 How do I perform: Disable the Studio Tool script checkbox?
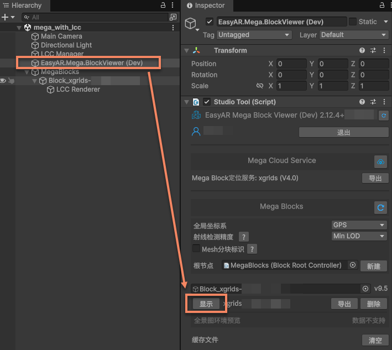[207, 102]
